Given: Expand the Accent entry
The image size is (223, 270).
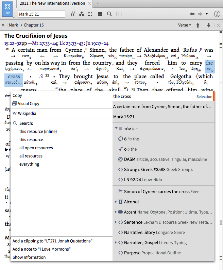Looking at the screenshot, I should point(116,212).
